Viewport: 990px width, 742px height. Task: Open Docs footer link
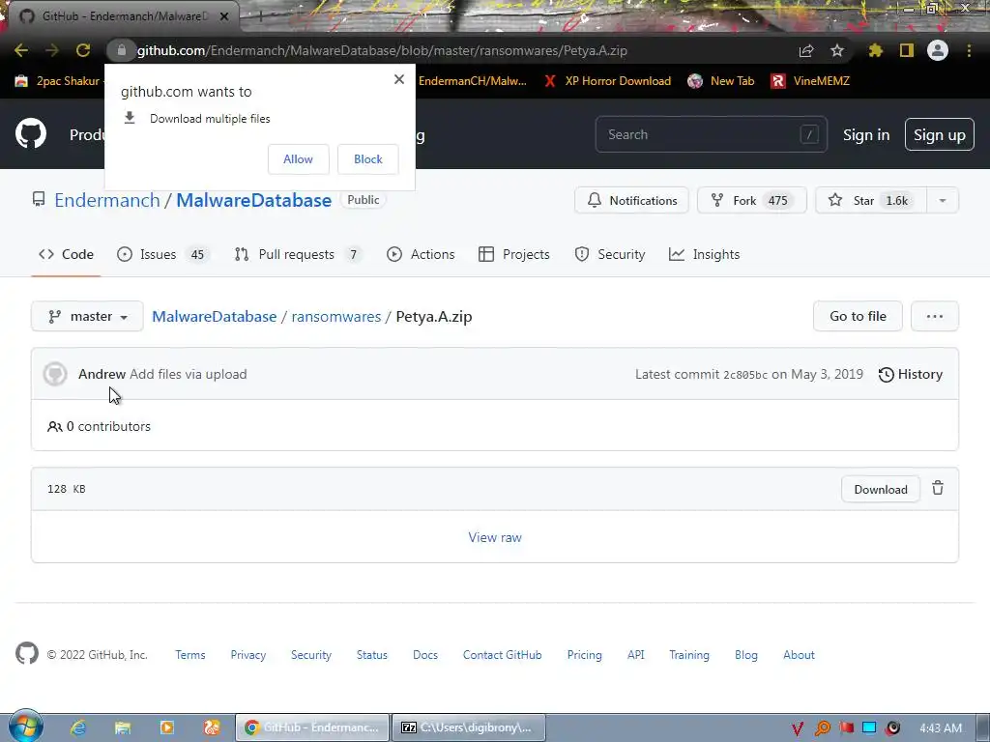click(x=425, y=655)
